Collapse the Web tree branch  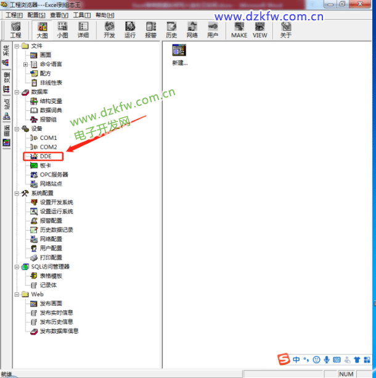tap(17, 295)
